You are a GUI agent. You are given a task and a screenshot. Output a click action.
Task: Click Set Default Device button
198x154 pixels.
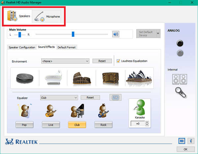tap(146, 34)
